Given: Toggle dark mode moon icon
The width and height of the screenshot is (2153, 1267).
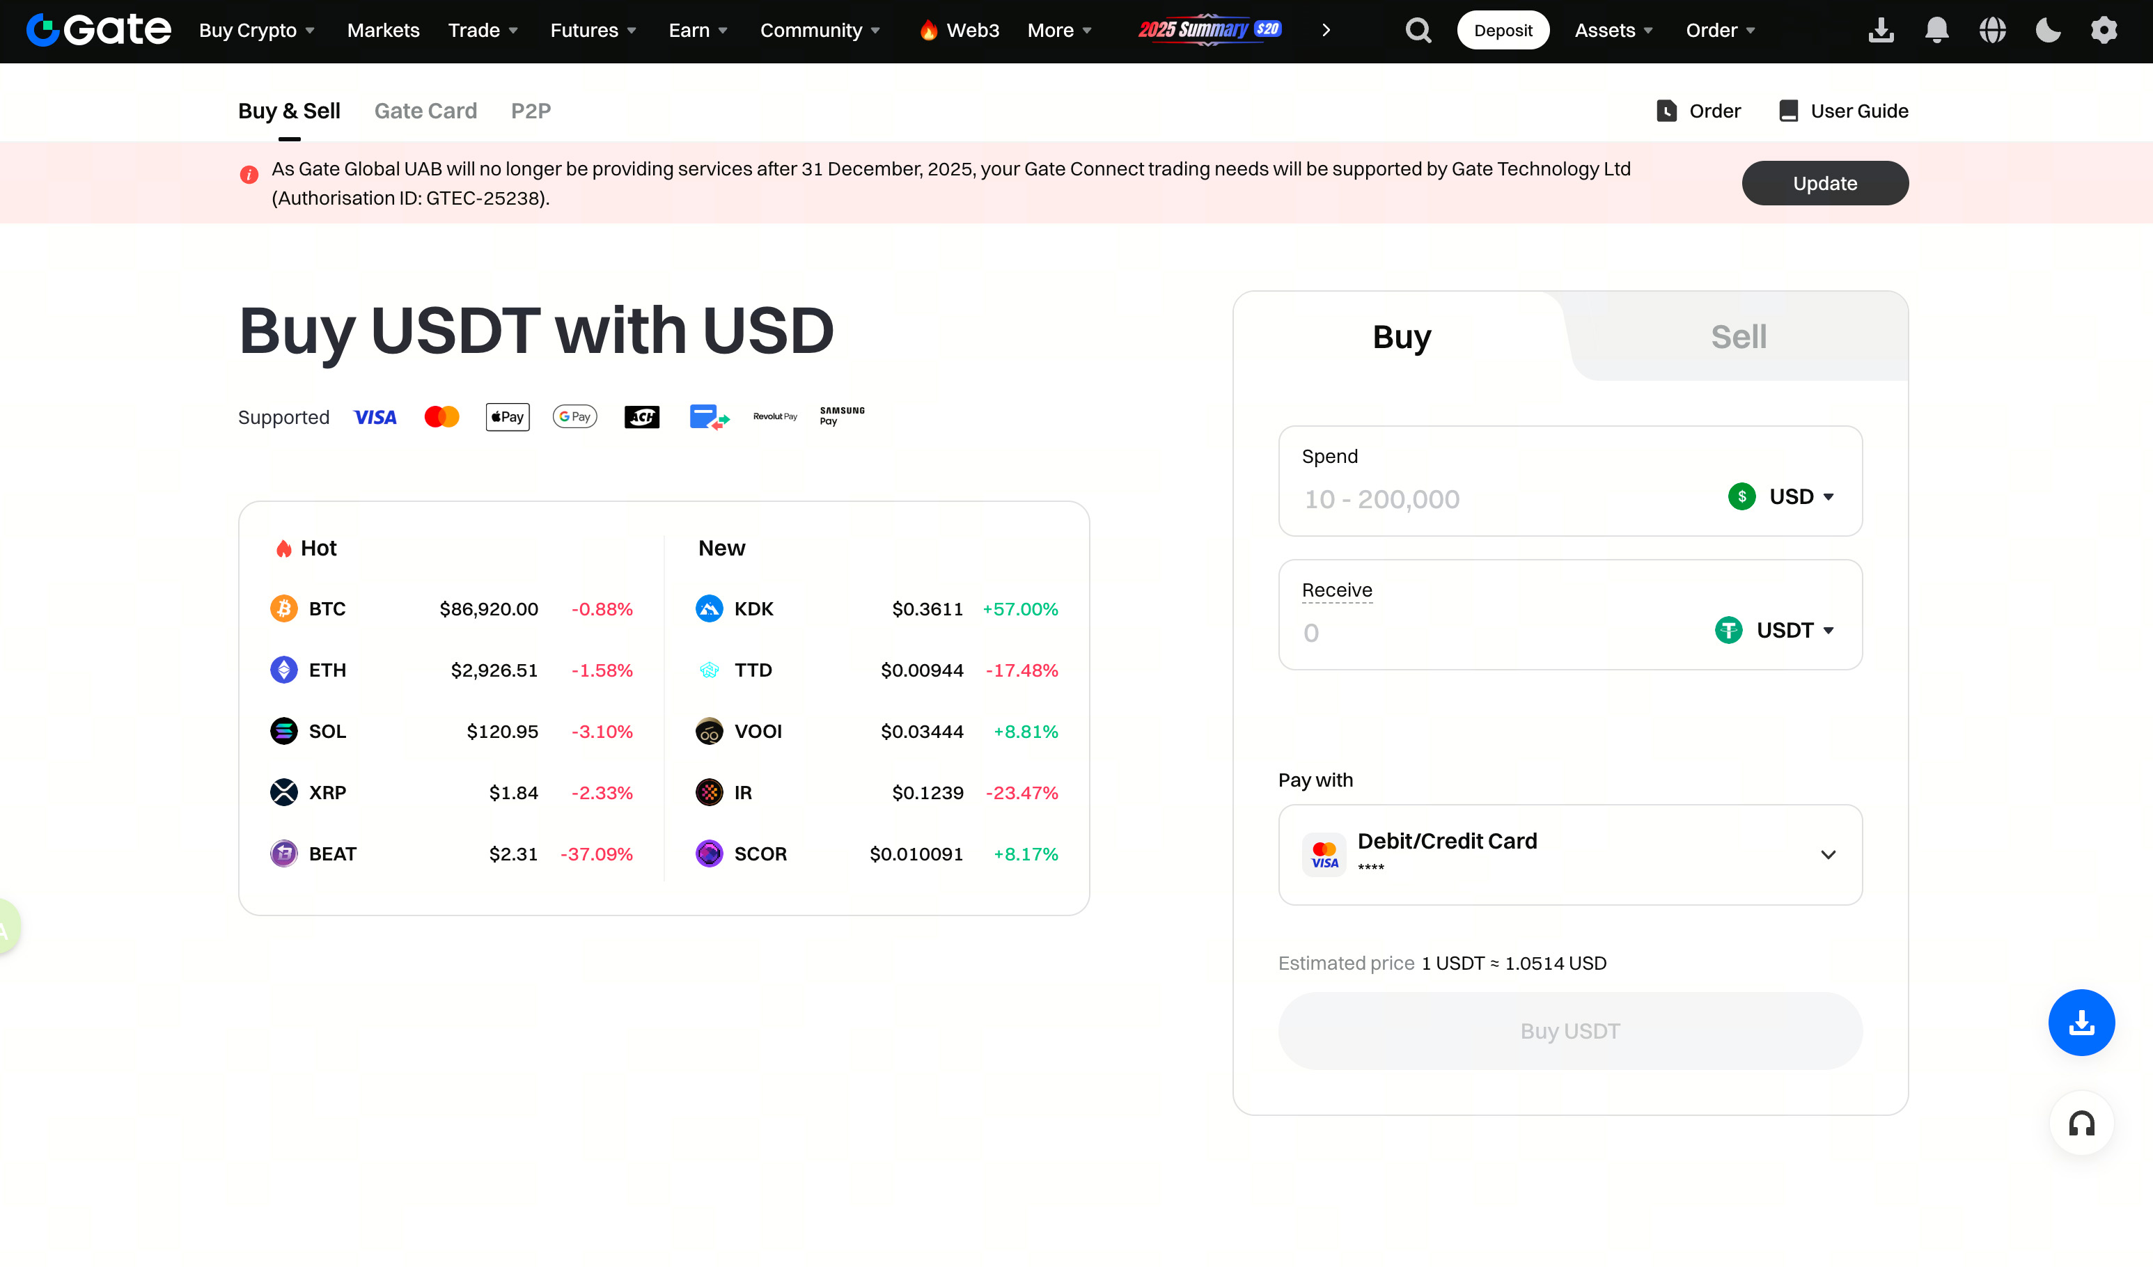Looking at the screenshot, I should click(2047, 31).
